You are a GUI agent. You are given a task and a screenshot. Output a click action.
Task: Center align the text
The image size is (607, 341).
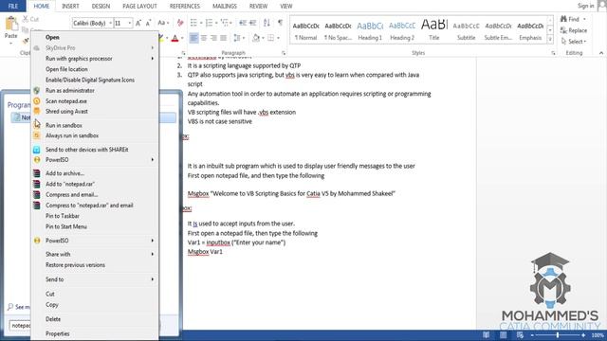204,38
